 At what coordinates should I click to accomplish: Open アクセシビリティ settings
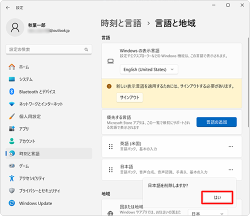[48, 178]
